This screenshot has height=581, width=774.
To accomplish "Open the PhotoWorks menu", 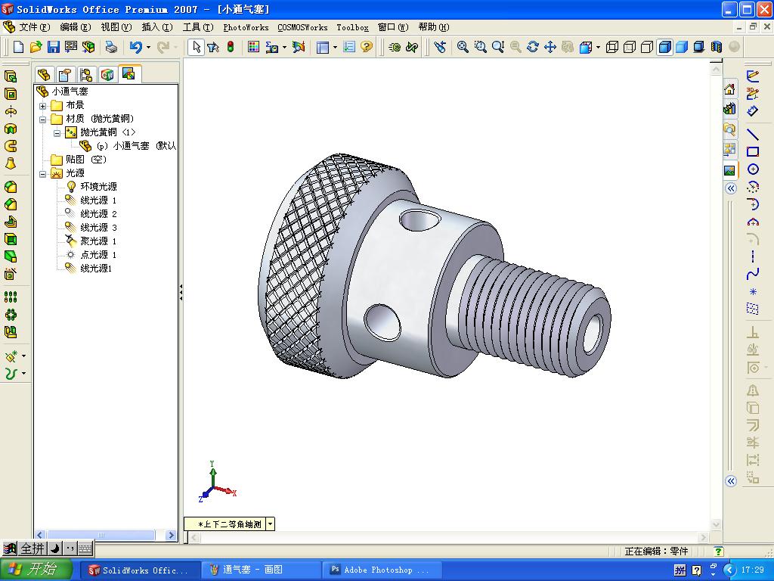I will (x=246, y=27).
